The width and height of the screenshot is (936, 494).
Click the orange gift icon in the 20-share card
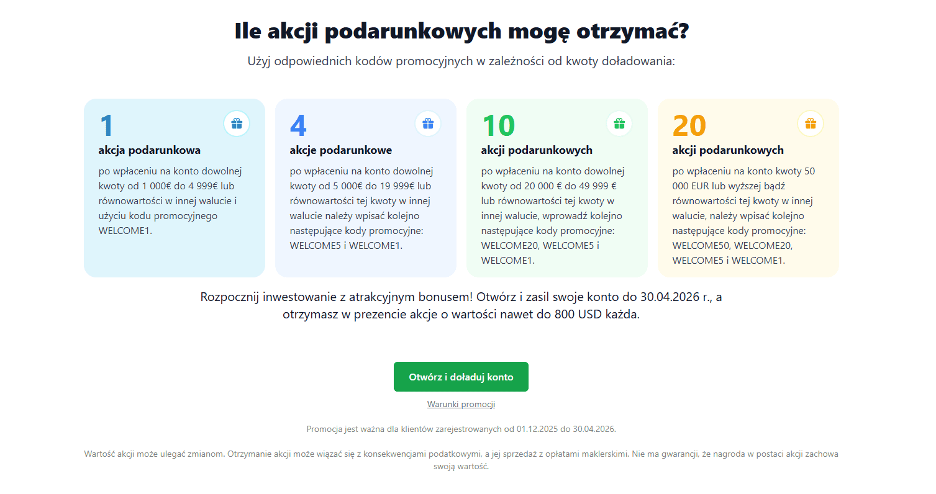click(x=811, y=123)
